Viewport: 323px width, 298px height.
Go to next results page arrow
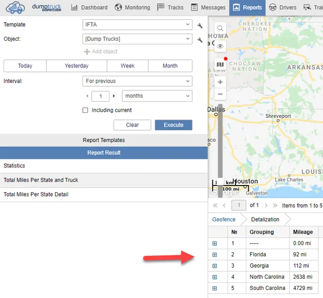(x=266, y=205)
